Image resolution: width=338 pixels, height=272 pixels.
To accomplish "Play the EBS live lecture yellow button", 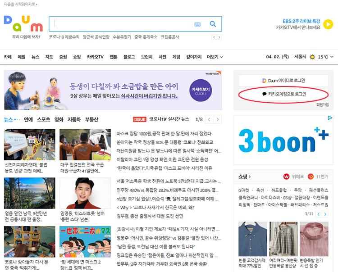I will tap(328, 24).
